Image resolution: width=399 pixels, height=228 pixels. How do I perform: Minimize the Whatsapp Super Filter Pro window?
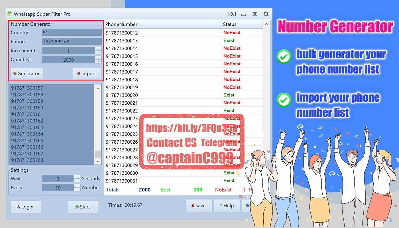[243, 14]
